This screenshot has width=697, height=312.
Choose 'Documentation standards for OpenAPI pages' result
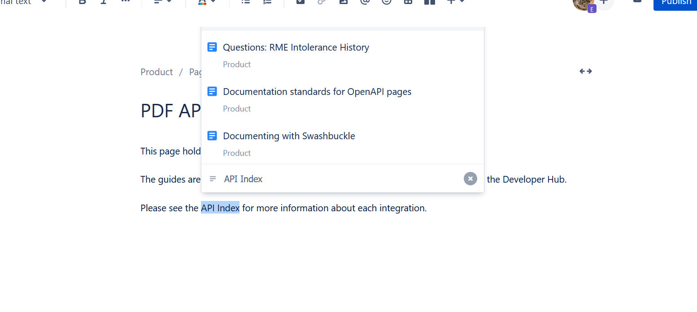[x=343, y=99]
